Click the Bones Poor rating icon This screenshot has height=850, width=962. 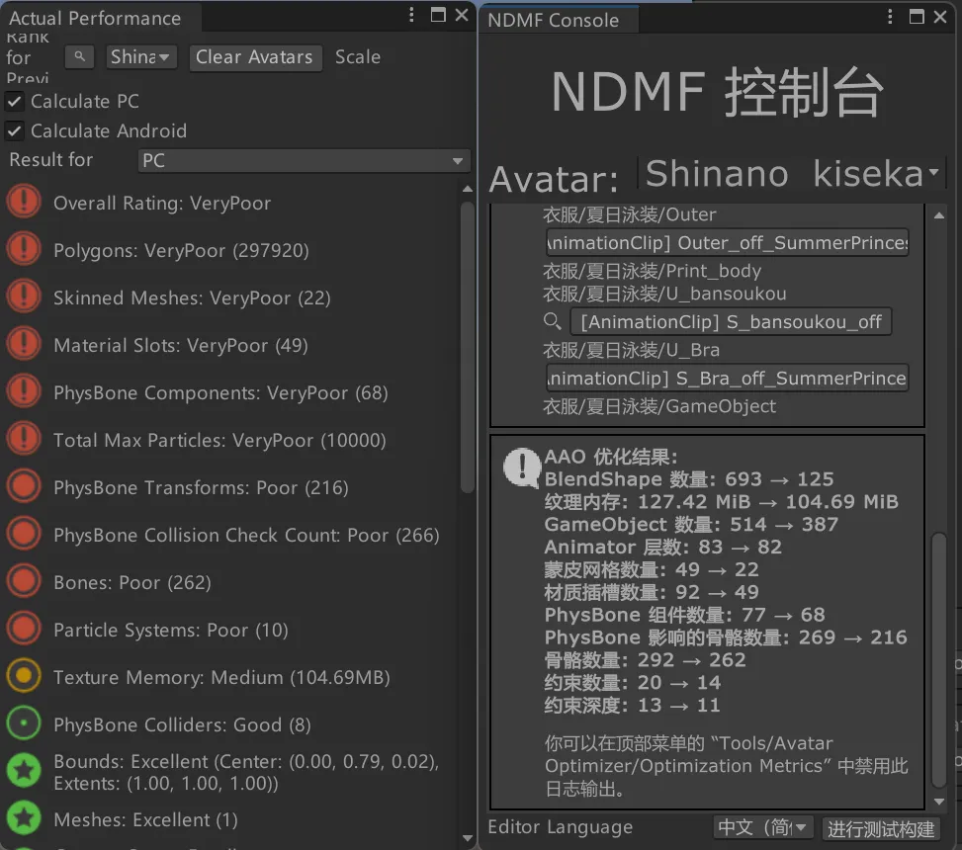pyautogui.click(x=24, y=581)
